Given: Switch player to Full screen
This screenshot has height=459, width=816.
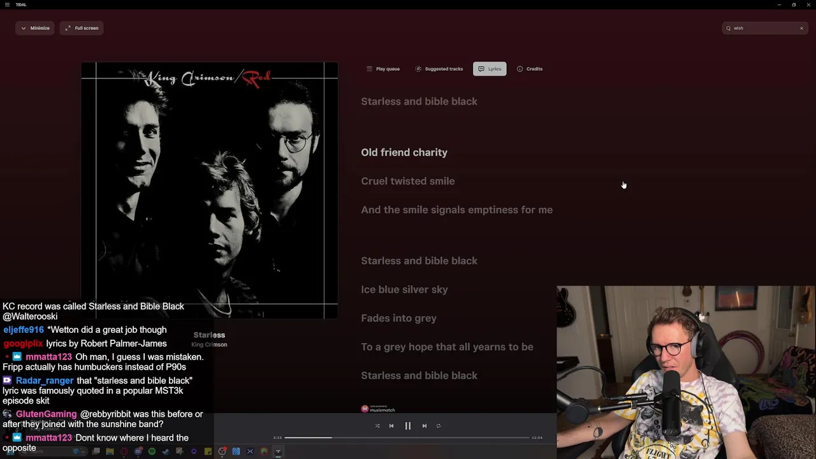Looking at the screenshot, I should pyautogui.click(x=82, y=28).
